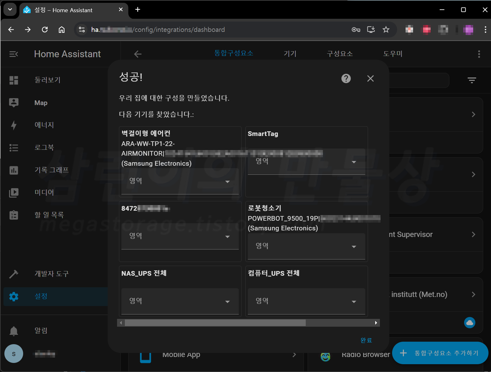
Task: Open the purple profile avatar in toolbar
Action: point(468,29)
